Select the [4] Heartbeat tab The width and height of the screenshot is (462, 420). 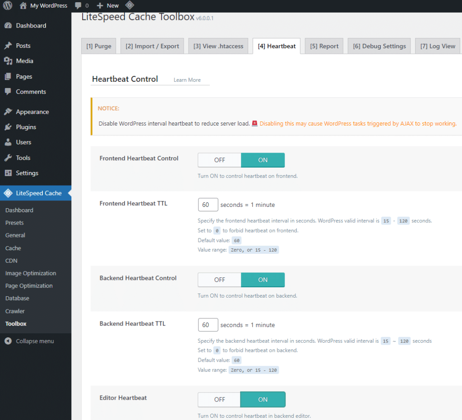pyautogui.click(x=277, y=46)
